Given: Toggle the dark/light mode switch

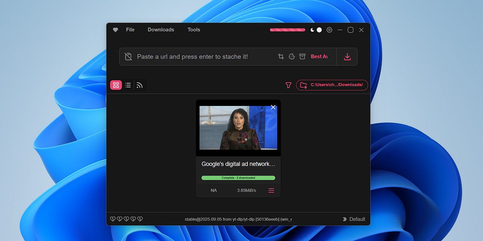Looking at the screenshot, I should [316, 30].
